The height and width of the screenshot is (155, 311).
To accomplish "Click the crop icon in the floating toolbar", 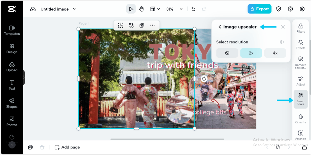I will (x=120, y=25).
